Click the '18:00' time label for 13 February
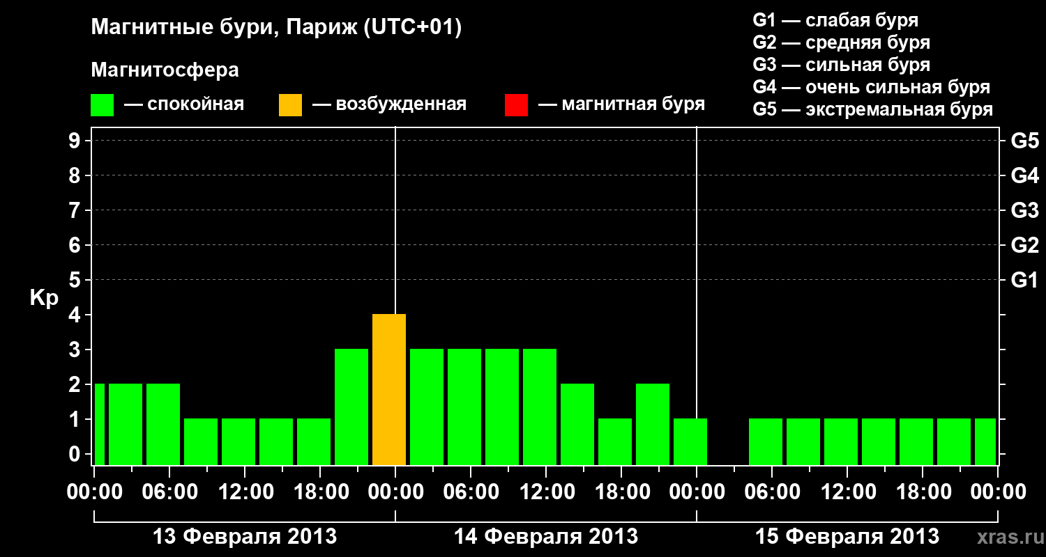 pos(320,492)
